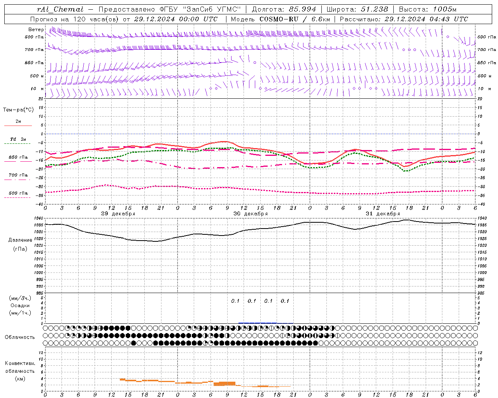Click the '30 декабря' date label

(x=251, y=214)
